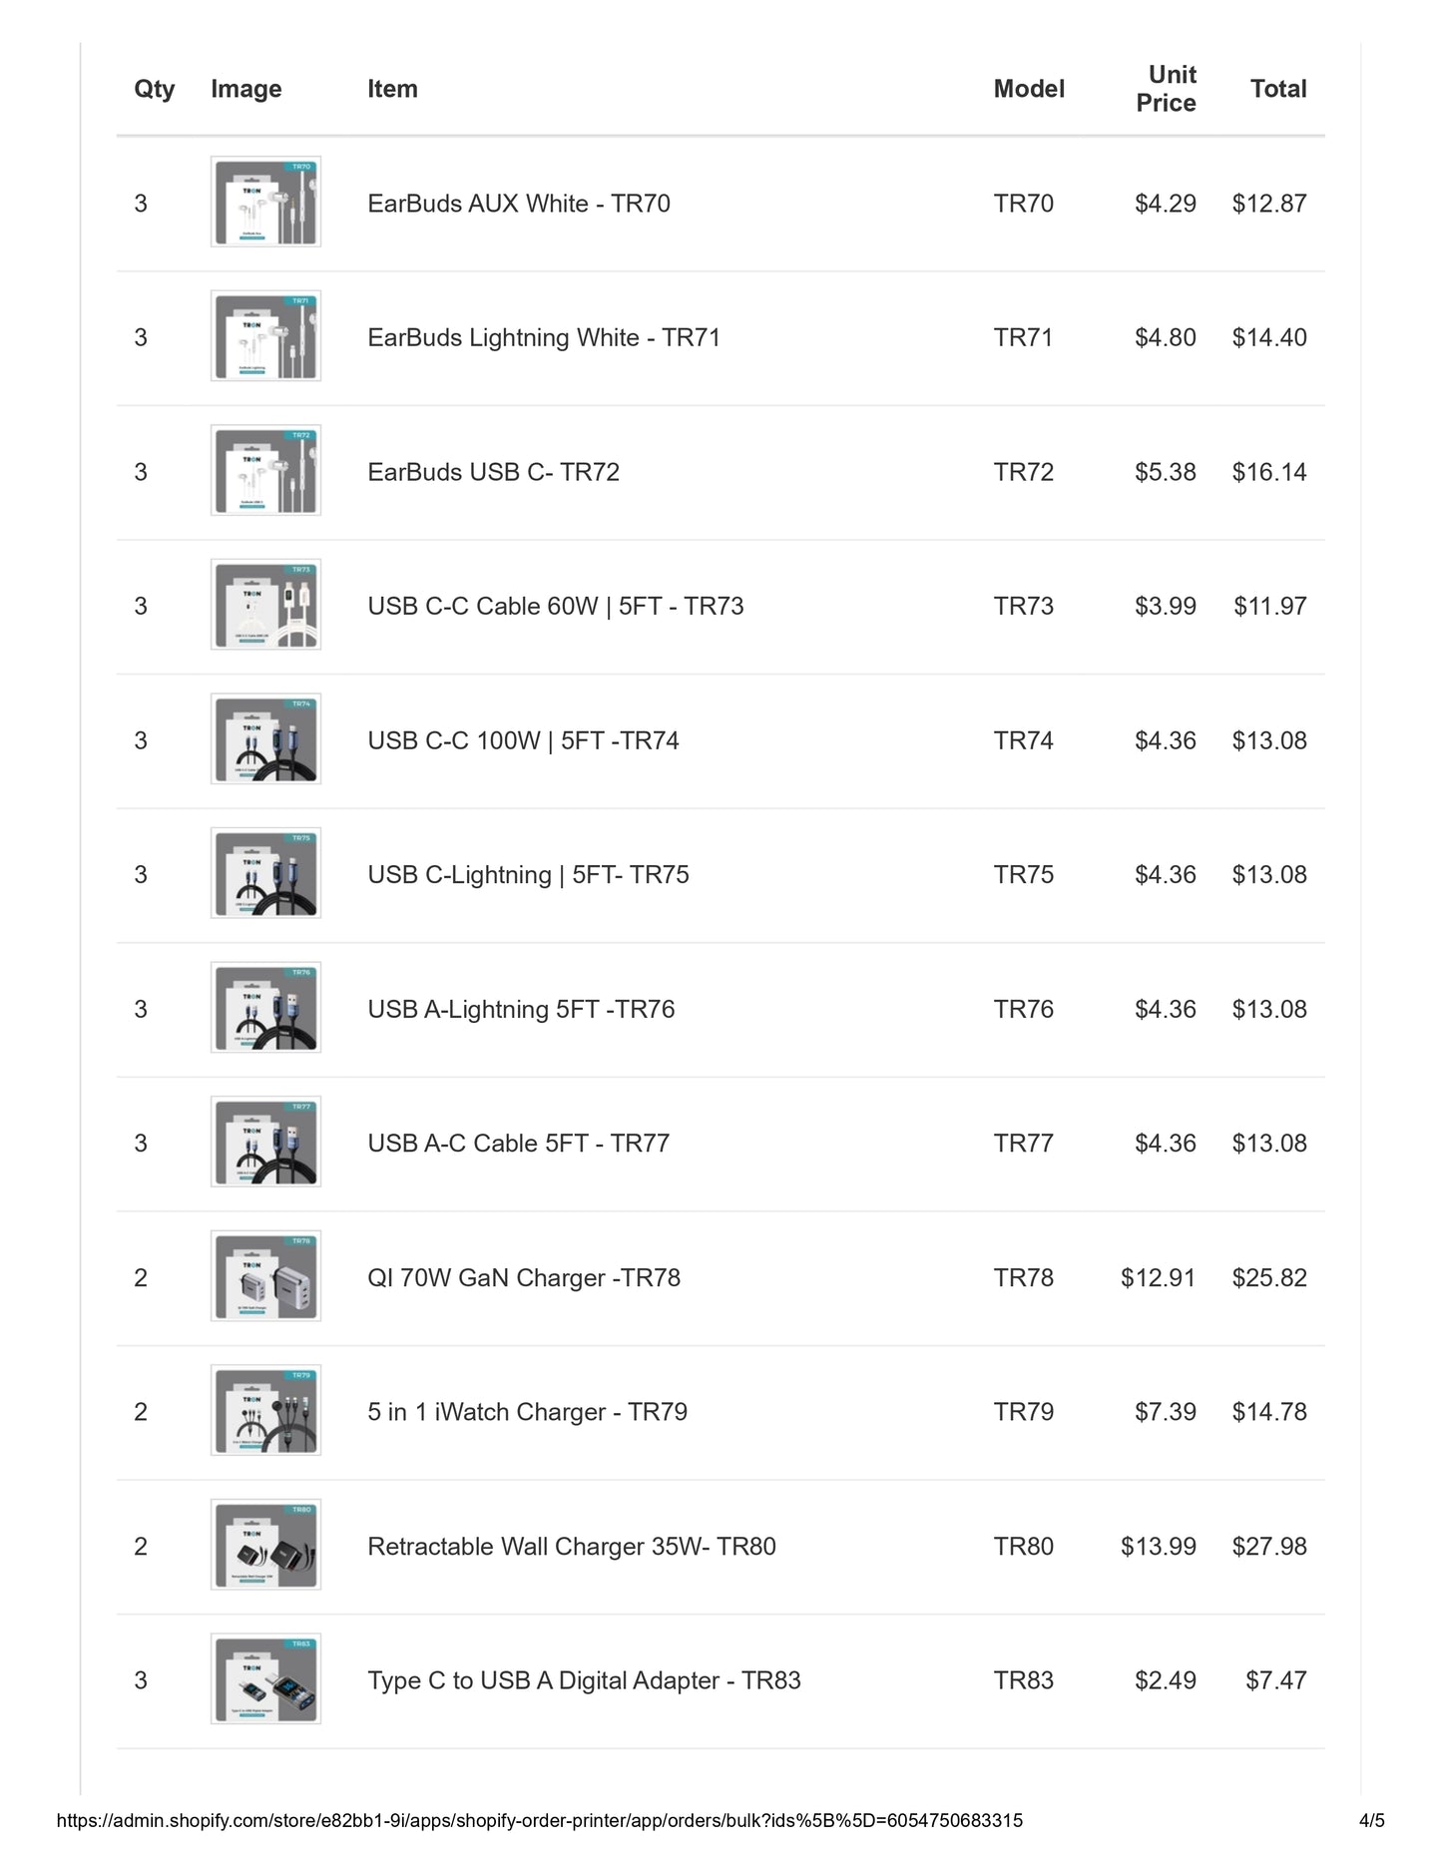Click the Shopify admin URL in the footer

540,1820
